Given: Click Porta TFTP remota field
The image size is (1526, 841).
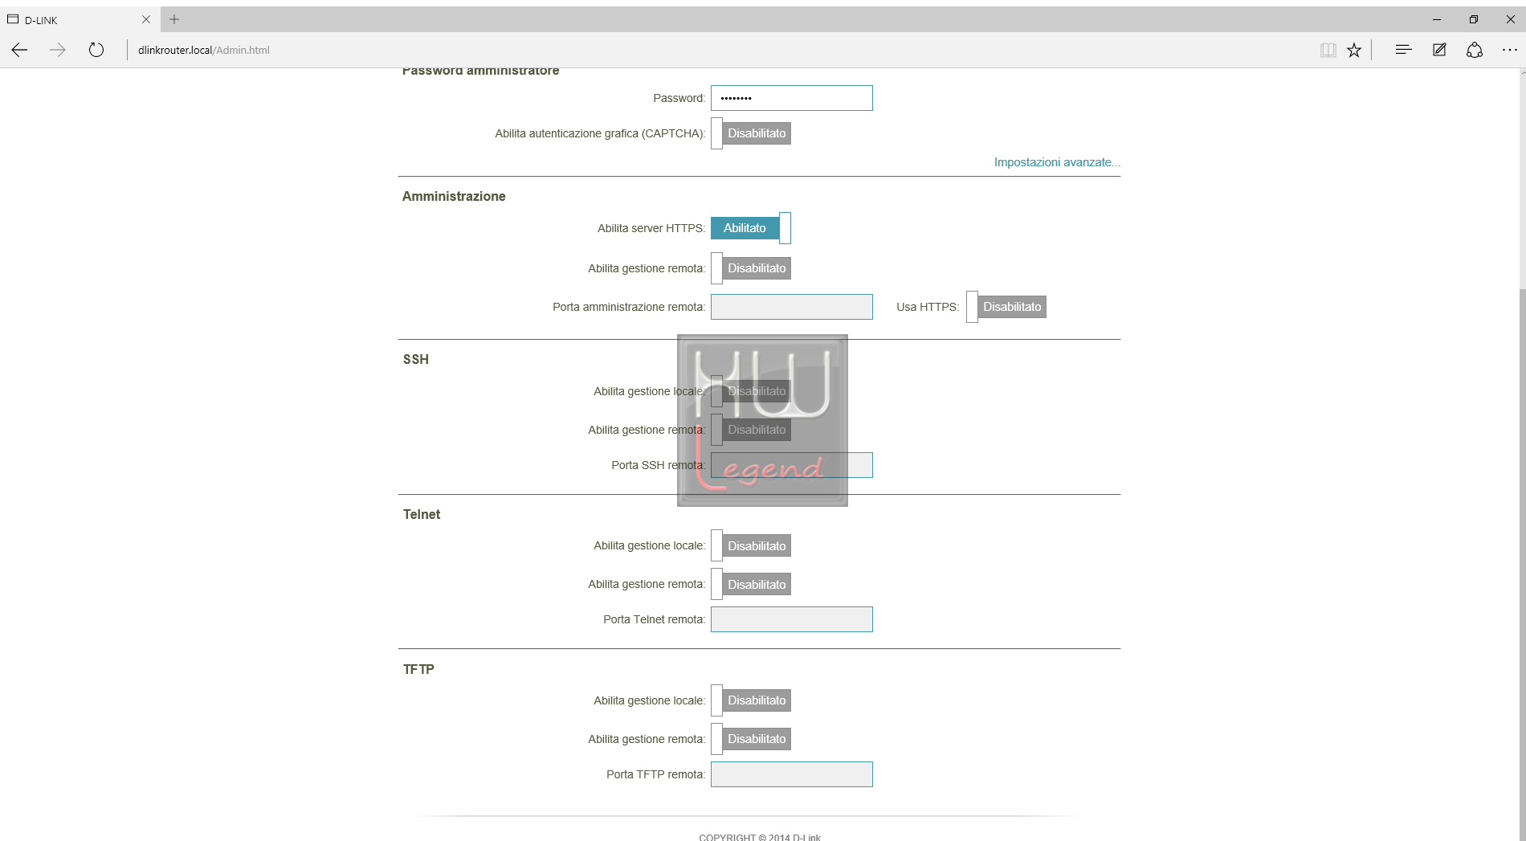Looking at the screenshot, I should click(791, 774).
